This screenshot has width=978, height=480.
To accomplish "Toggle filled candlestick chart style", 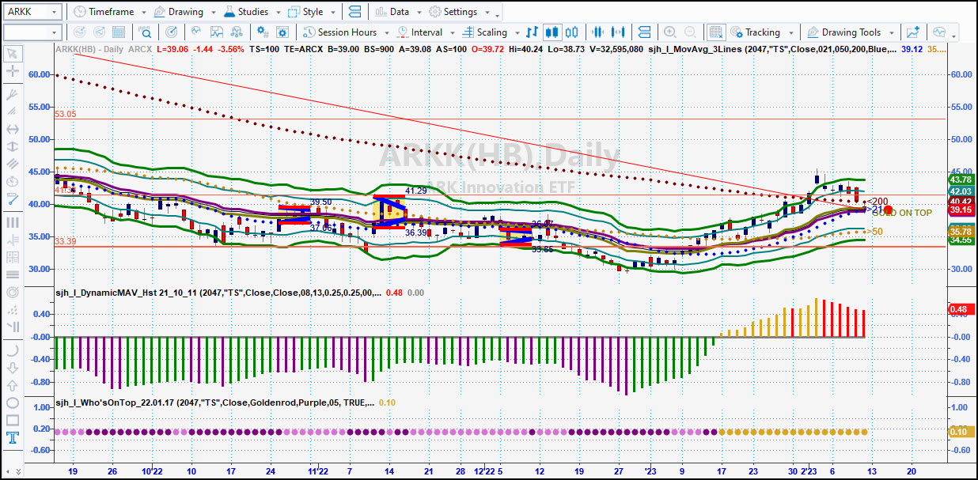I will click(552, 32).
